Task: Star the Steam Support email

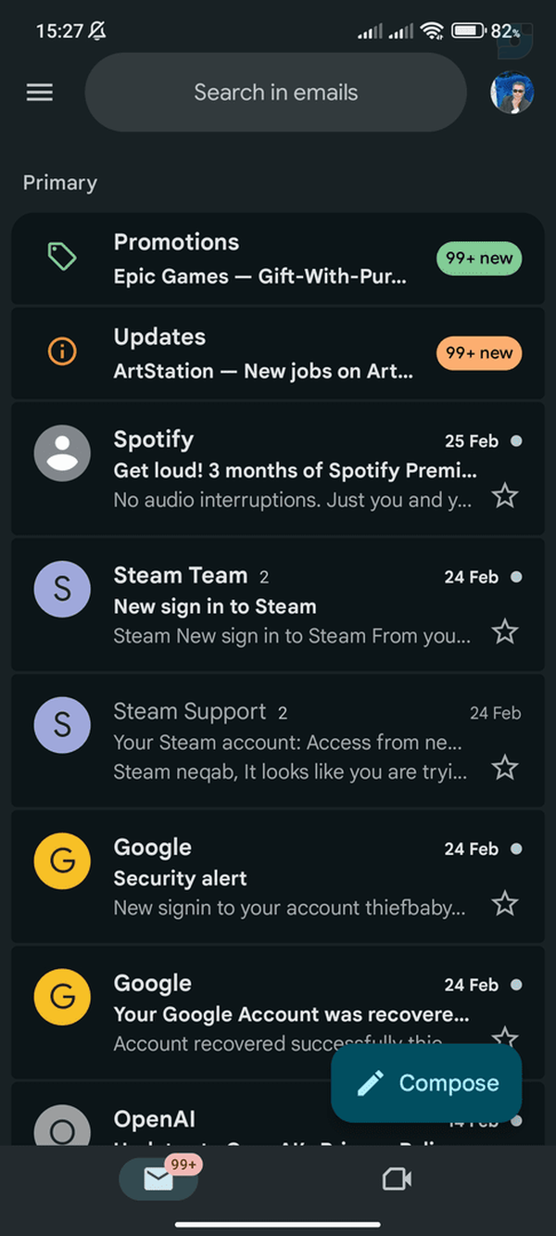Action: pos(504,768)
